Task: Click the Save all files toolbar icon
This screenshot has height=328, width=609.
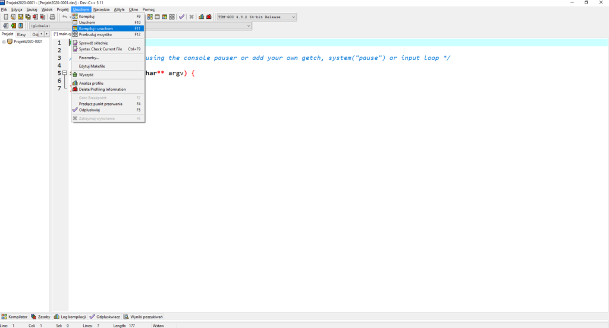Action: (27, 17)
